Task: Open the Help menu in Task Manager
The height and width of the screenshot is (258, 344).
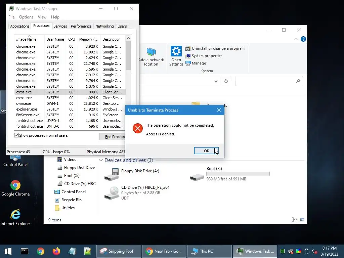Action: 55,17
